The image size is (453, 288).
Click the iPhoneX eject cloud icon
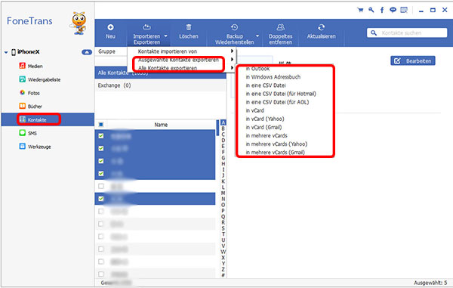87,52
